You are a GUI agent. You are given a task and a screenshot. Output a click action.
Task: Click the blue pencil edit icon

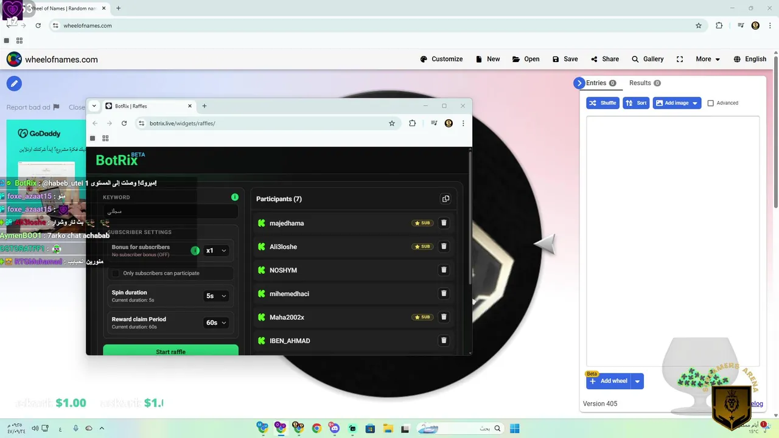[14, 83]
